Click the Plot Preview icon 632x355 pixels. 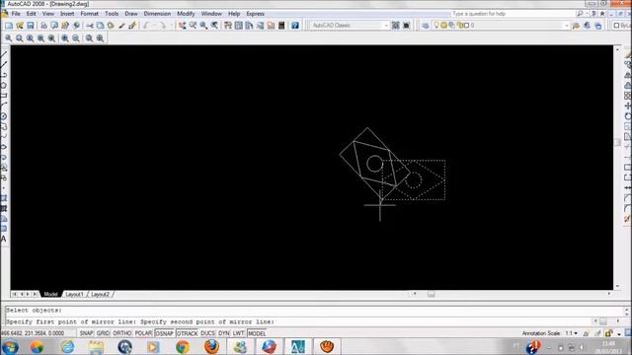coord(54,26)
